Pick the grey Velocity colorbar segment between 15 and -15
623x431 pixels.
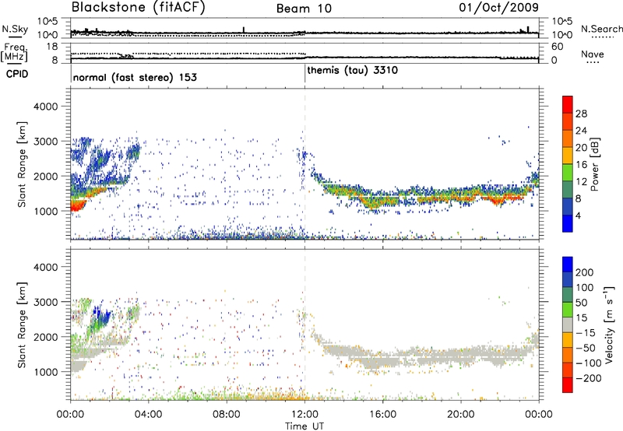click(568, 325)
